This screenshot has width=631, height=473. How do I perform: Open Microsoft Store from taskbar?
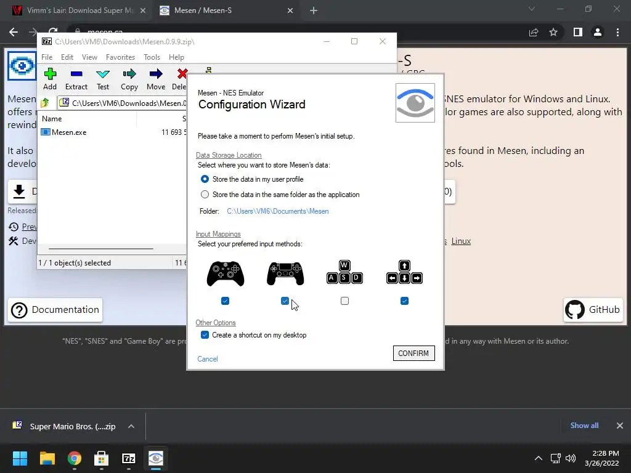click(102, 458)
